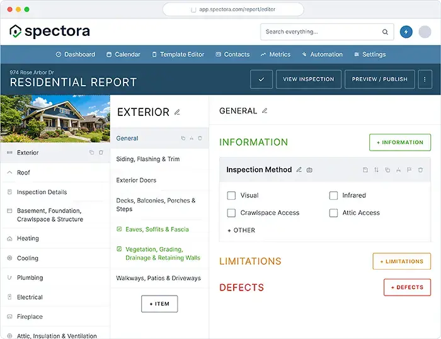Click the house photo thumbnail
Screen dimensions: 441x339
(x=55, y=118)
